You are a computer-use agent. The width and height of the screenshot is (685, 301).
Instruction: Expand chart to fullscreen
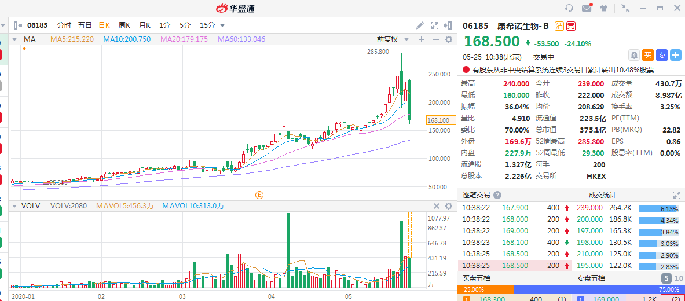click(435, 25)
